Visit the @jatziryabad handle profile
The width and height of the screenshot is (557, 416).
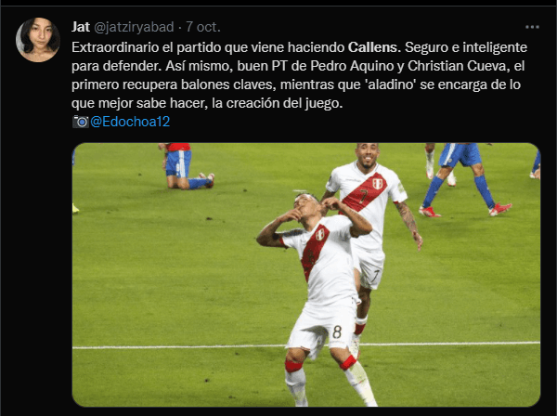tap(134, 27)
